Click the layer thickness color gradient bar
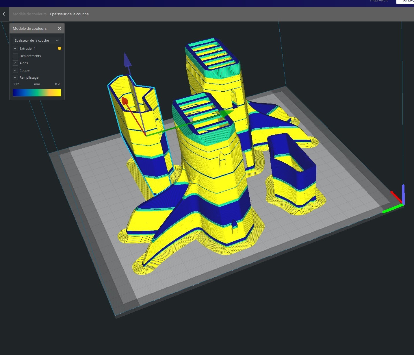Viewport: 414px width, 355px height. click(x=37, y=93)
